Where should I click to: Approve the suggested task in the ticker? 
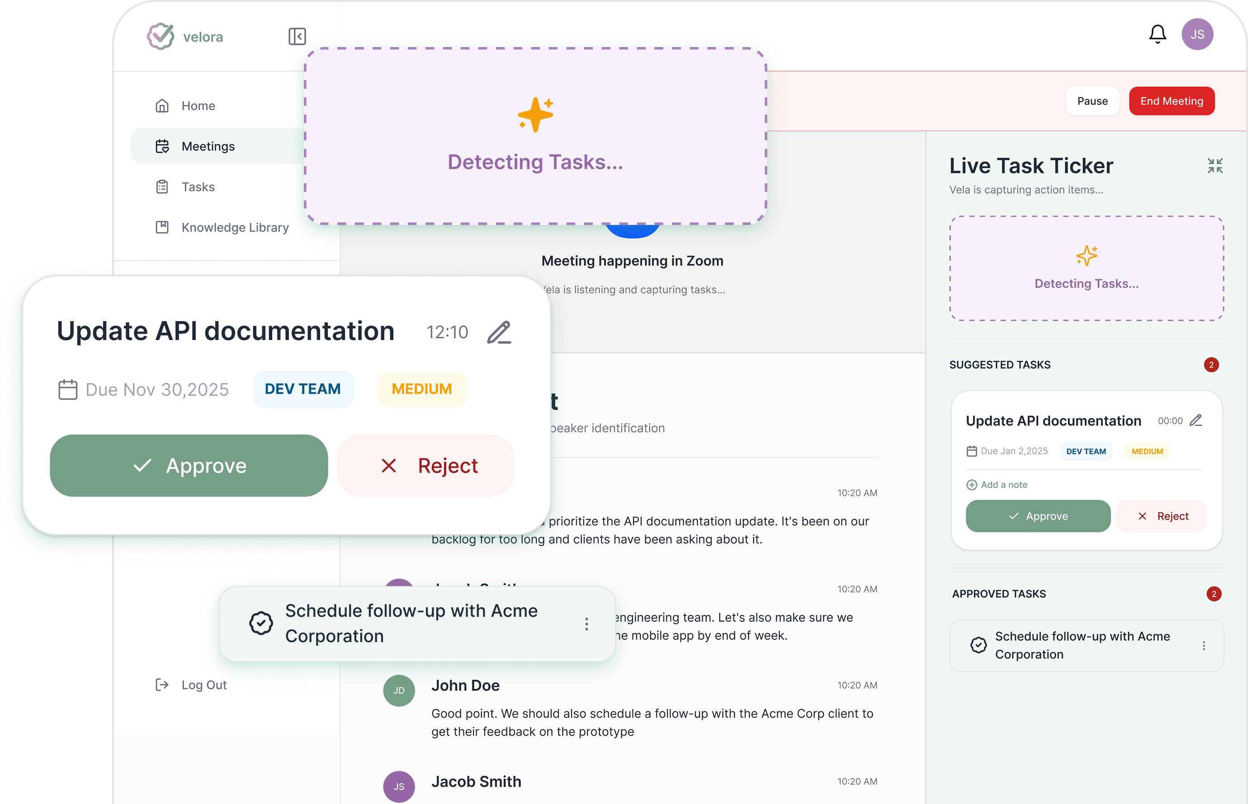[1038, 516]
